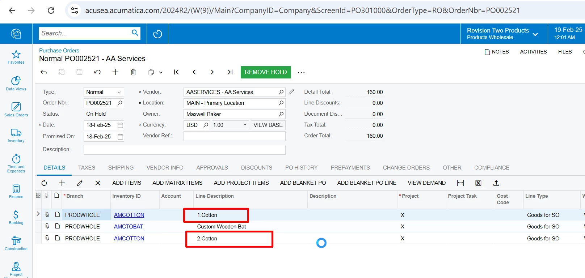This screenshot has width=585, height=278.
Task: Go to the next record
Action: [x=212, y=72]
